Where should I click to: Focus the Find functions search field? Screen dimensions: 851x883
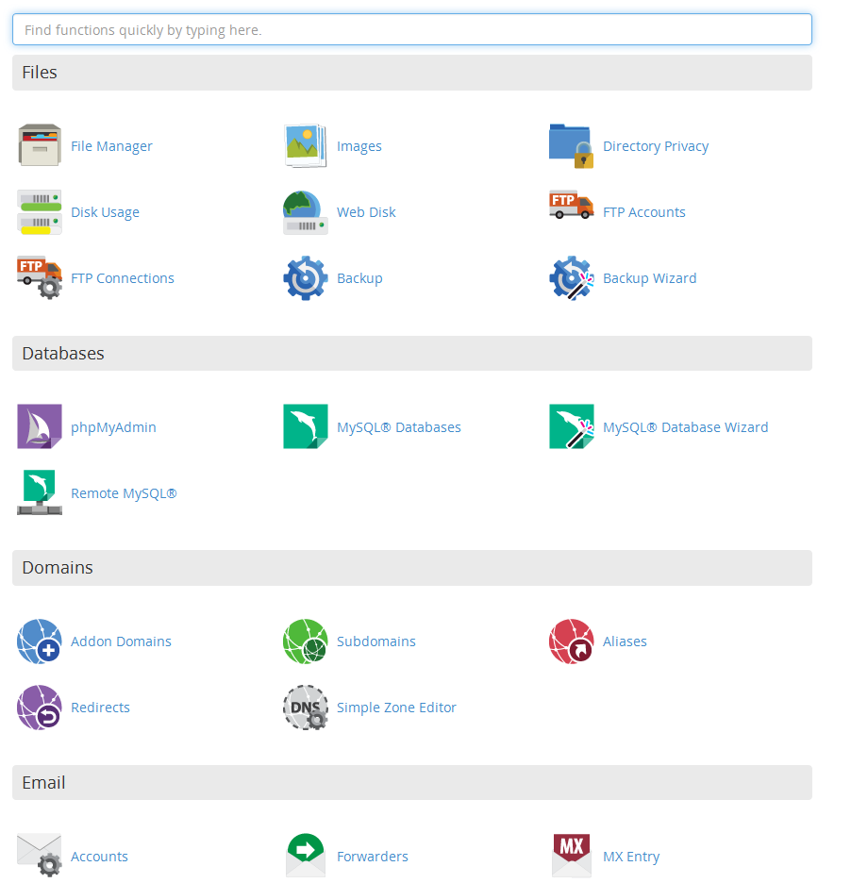(x=411, y=30)
